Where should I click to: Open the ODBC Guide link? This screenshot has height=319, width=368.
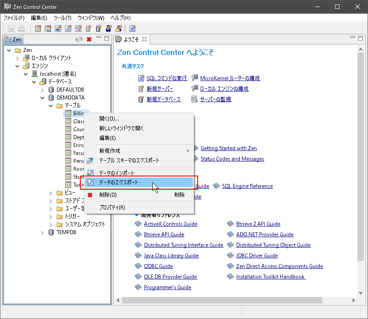pyautogui.click(x=158, y=266)
